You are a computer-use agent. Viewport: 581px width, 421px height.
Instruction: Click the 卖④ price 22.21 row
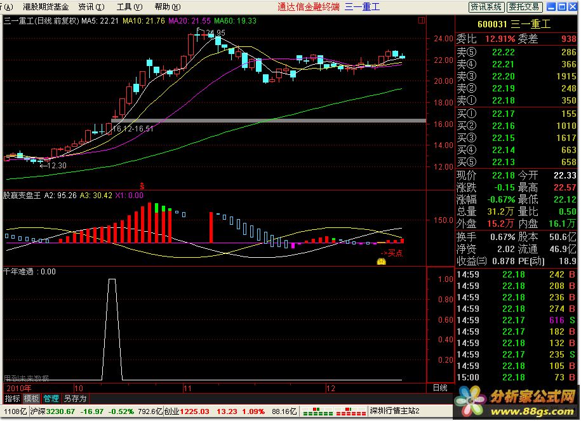pyautogui.click(x=516, y=65)
